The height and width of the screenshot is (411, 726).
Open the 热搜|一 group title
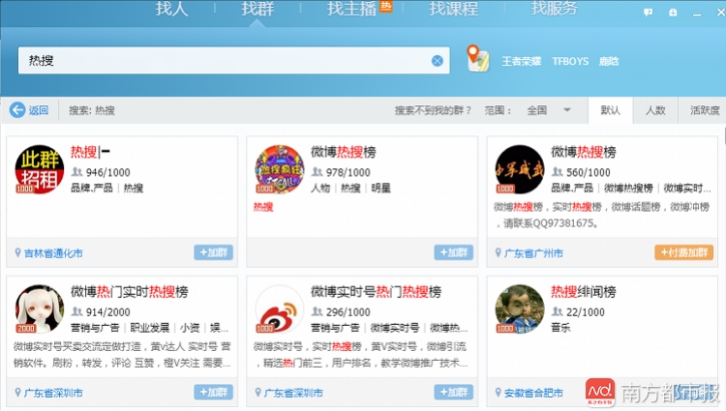click(x=90, y=152)
